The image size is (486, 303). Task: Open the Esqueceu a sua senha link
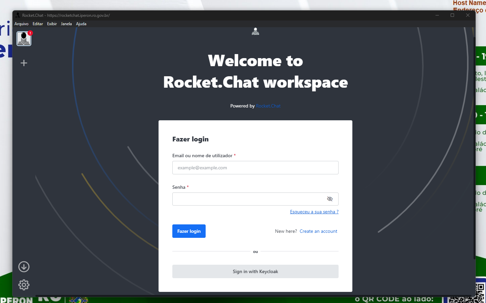(x=314, y=212)
